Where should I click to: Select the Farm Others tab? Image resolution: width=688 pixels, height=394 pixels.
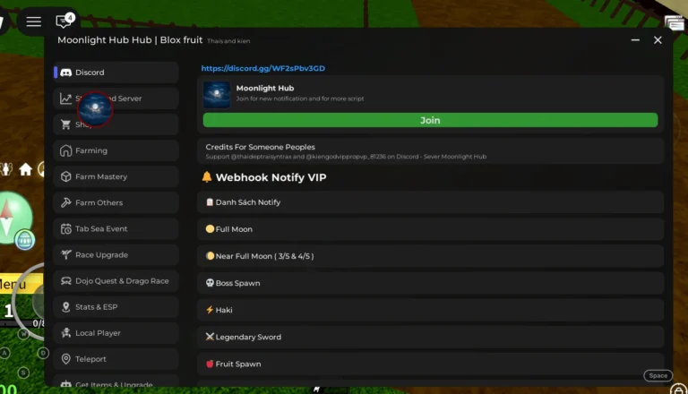point(116,202)
